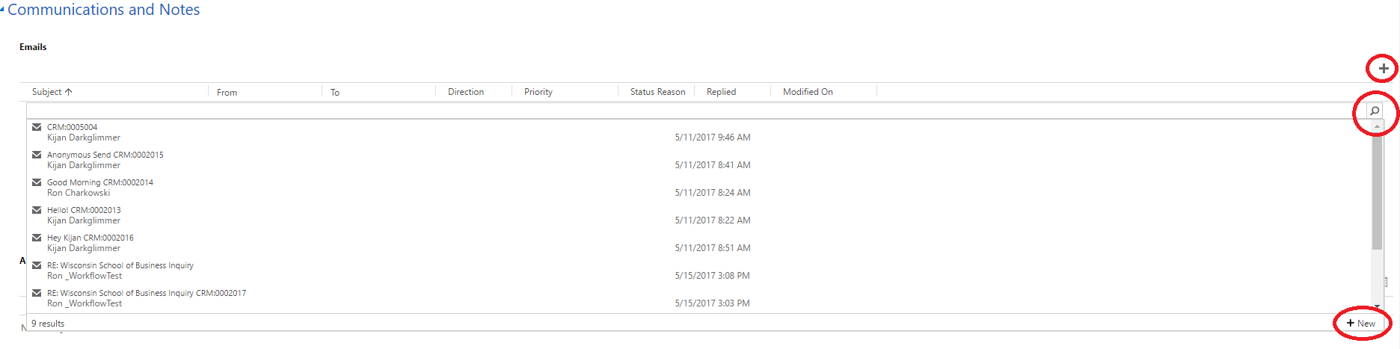Click the magnifier search icon
The width and height of the screenshot is (1400, 349).
(1374, 111)
